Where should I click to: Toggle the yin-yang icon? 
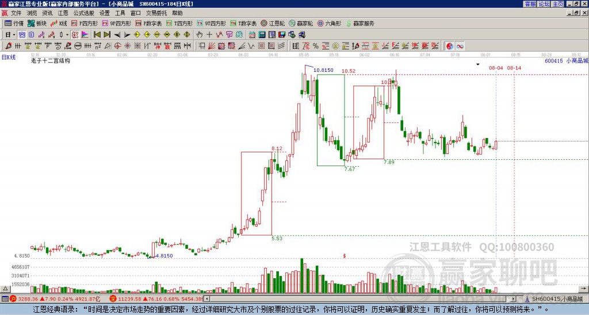point(450,46)
